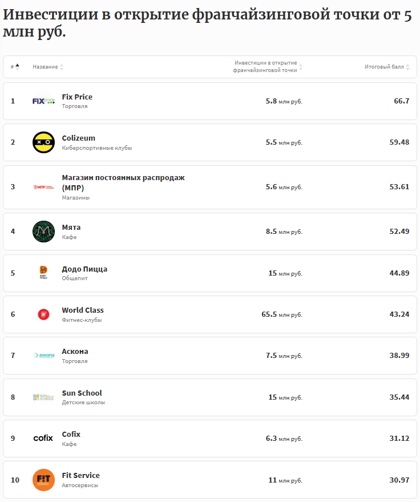This screenshot has width=420, height=502.
Task: Select the Sun School row title
Action: (x=82, y=393)
